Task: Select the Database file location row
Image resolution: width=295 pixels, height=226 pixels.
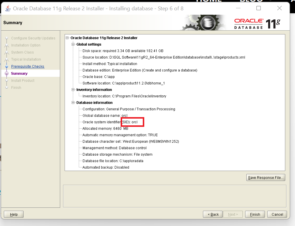Action: 113,161
